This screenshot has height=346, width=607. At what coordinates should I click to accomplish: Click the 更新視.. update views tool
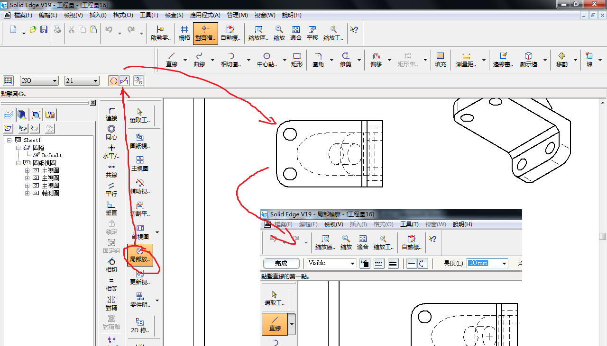140,278
